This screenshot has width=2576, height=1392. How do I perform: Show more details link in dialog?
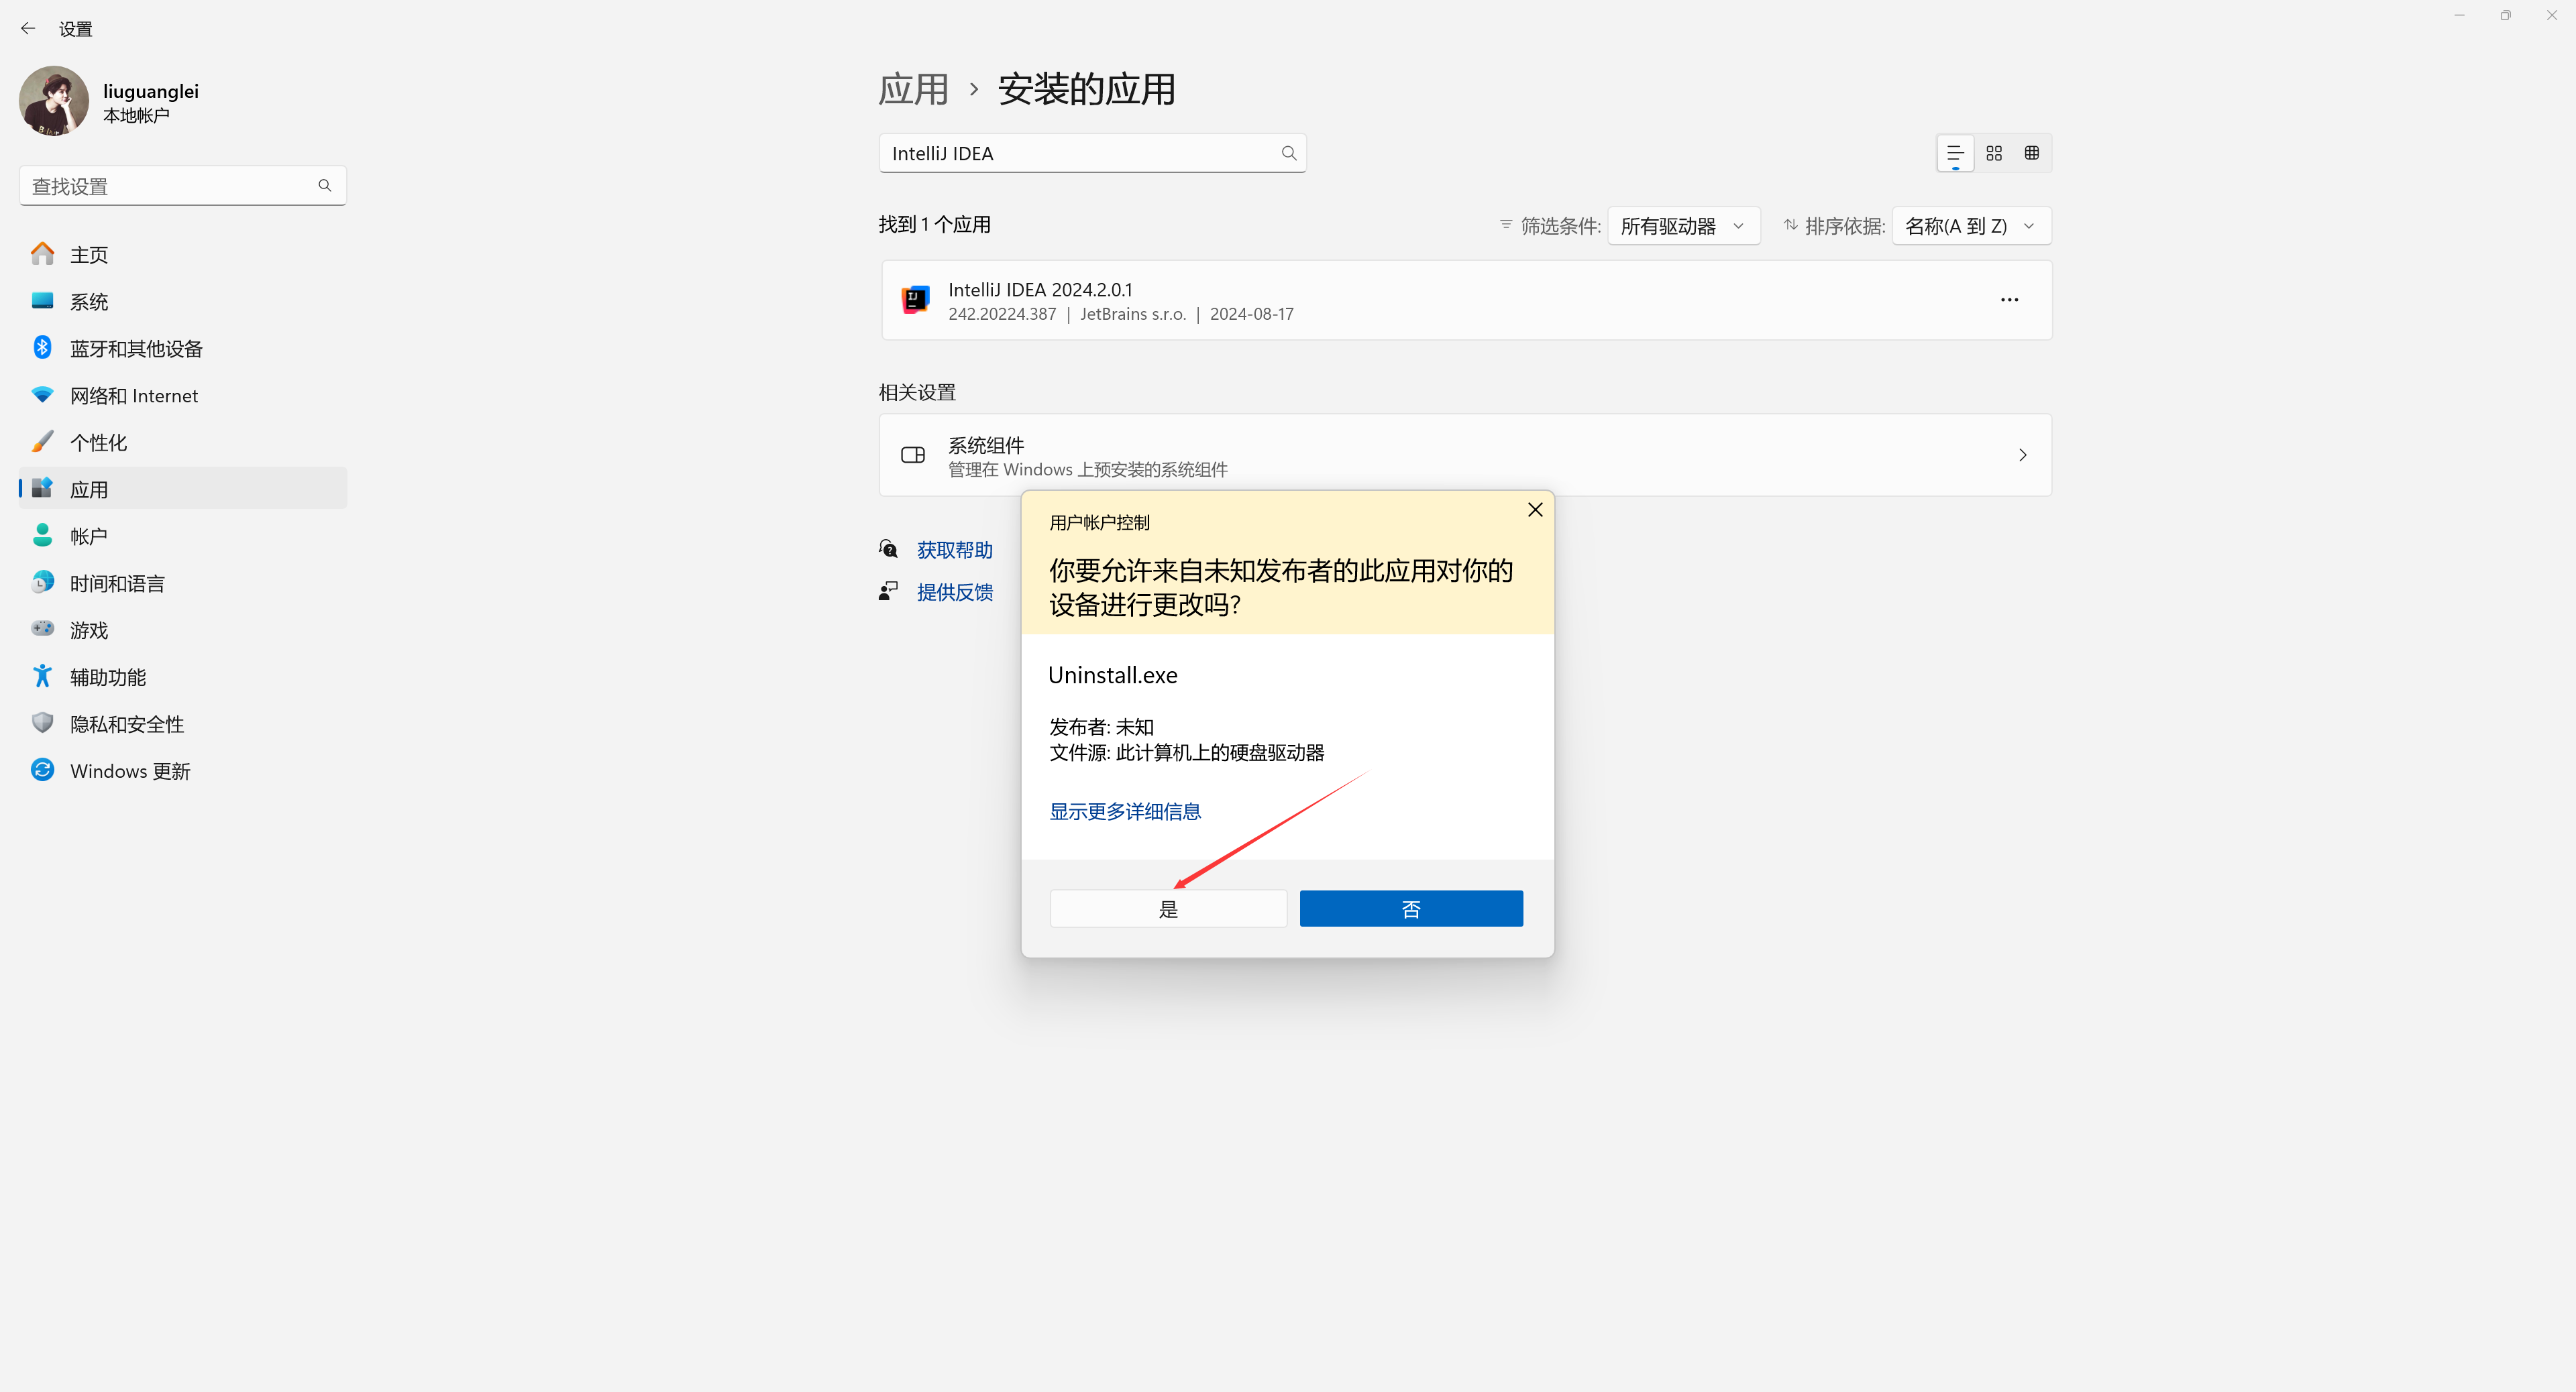coord(1125,811)
